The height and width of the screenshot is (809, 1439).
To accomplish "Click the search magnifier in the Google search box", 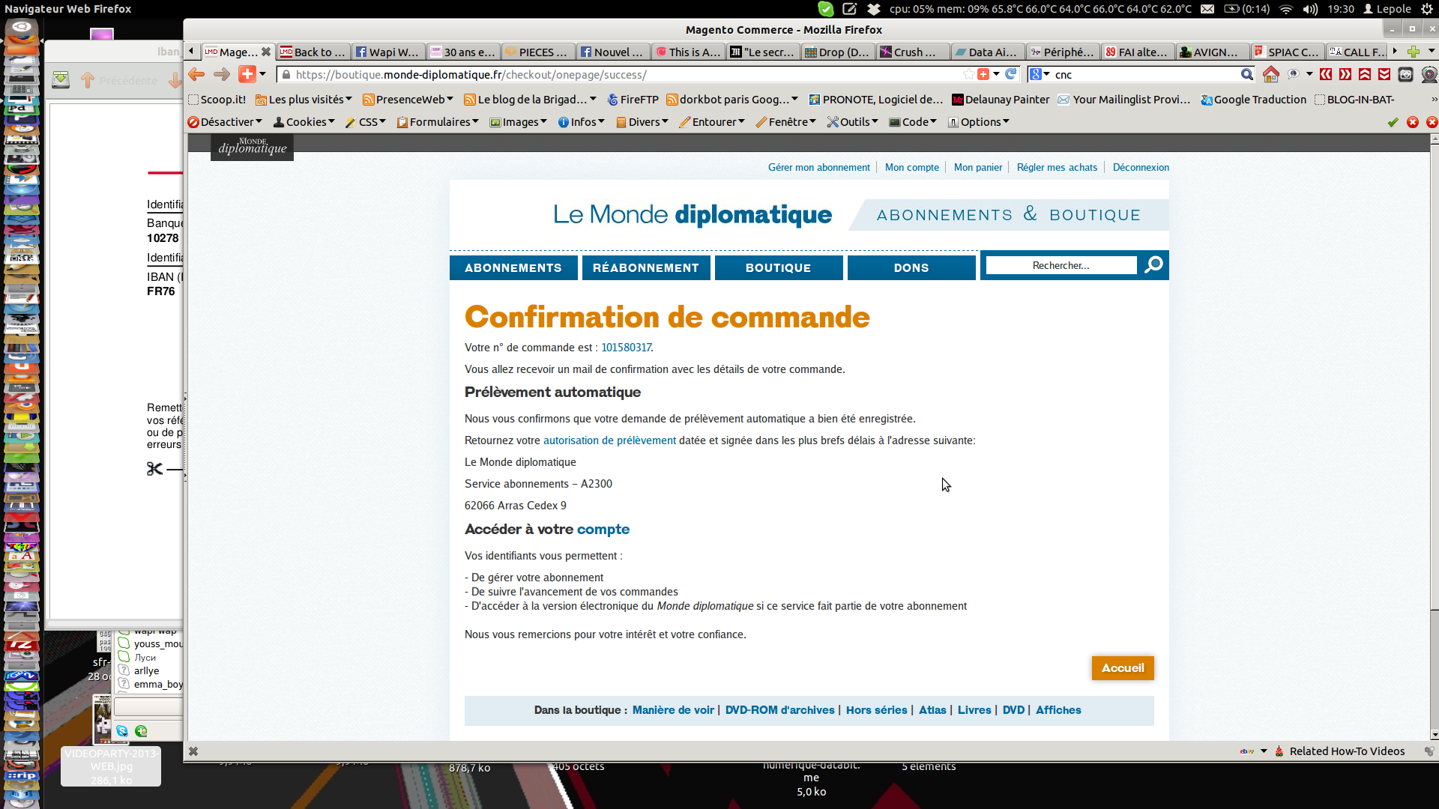I will coord(1246,74).
